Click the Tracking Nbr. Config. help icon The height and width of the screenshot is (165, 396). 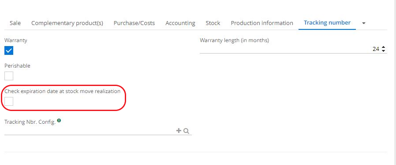tap(59, 121)
